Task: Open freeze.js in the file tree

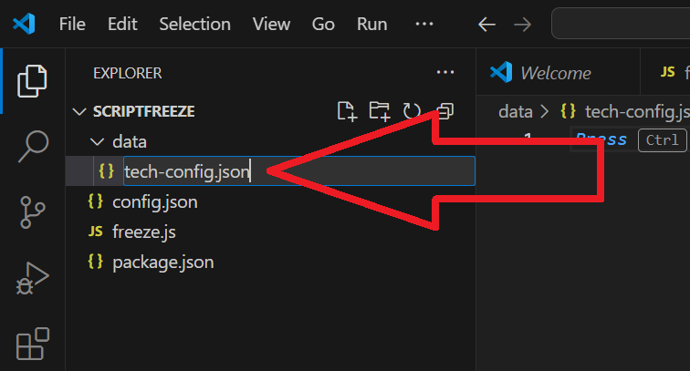Action: click(144, 232)
